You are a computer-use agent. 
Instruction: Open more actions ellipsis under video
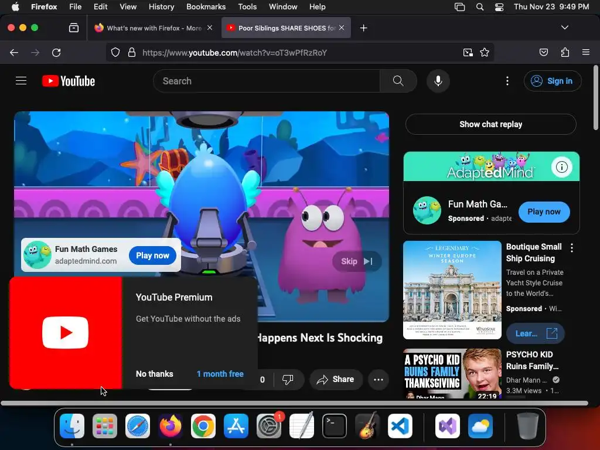(x=379, y=380)
